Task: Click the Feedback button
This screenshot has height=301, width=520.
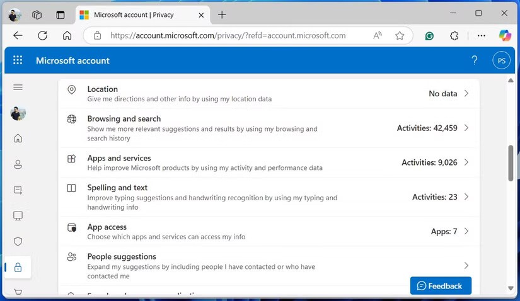Action: (x=440, y=286)
